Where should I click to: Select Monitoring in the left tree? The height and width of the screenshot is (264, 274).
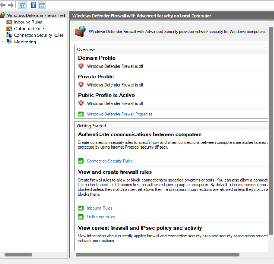click(25, 42)
